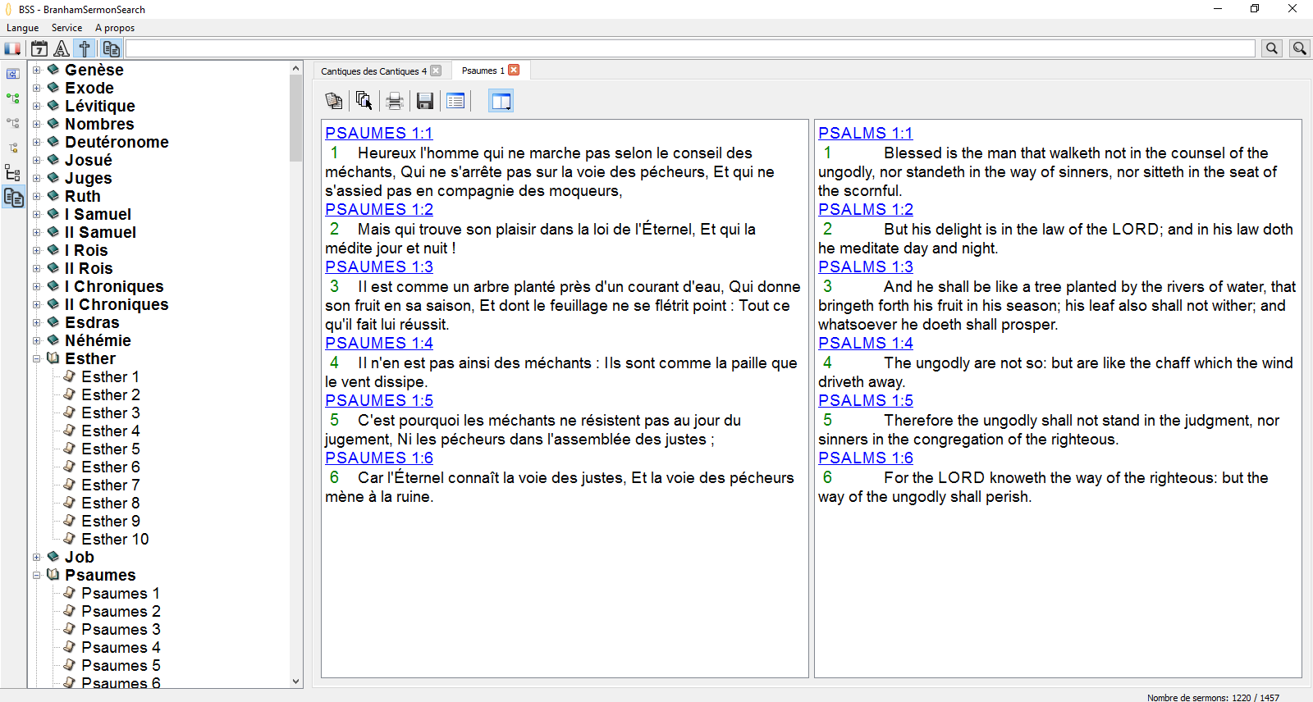Image resolution: width=1313 pixels, height=702 pixels.
Task: Click the Josué book icon
Action: pyautogui.click(x=53, y=159)
